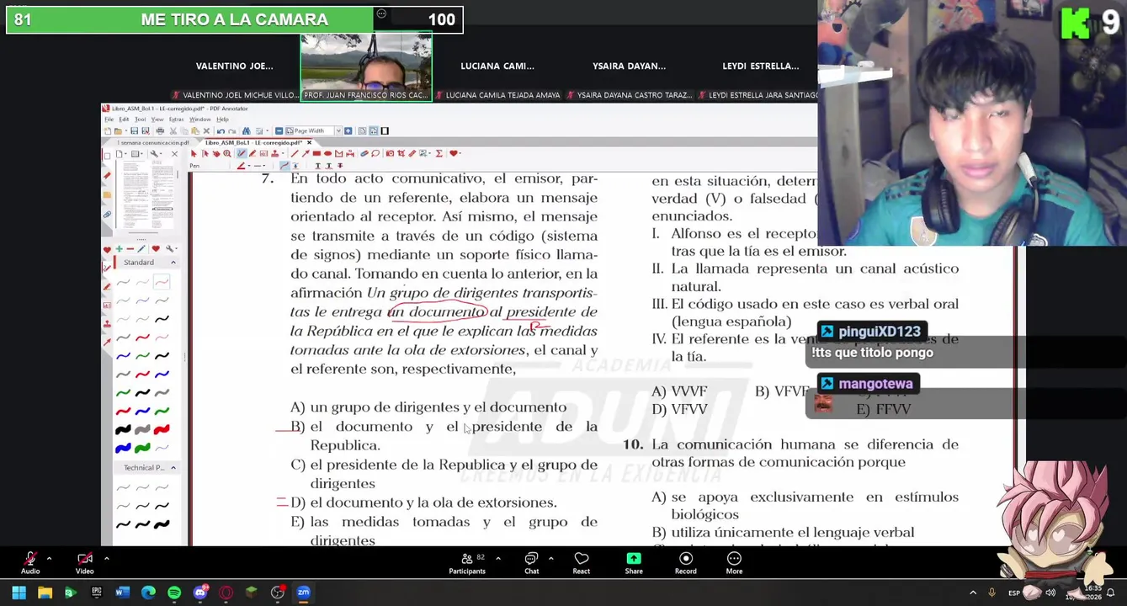Select the Marker highlighter tool
Viewport: 1127px width, 606px height.
tap(252, 153)
